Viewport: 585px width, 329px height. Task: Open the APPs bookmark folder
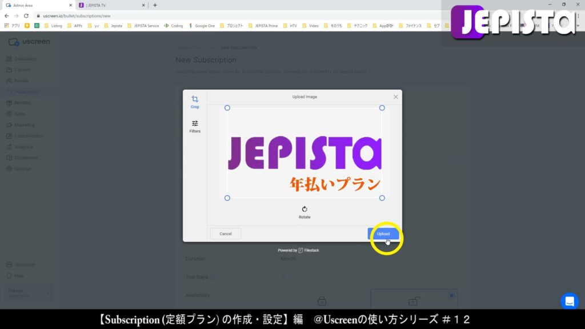75,26
